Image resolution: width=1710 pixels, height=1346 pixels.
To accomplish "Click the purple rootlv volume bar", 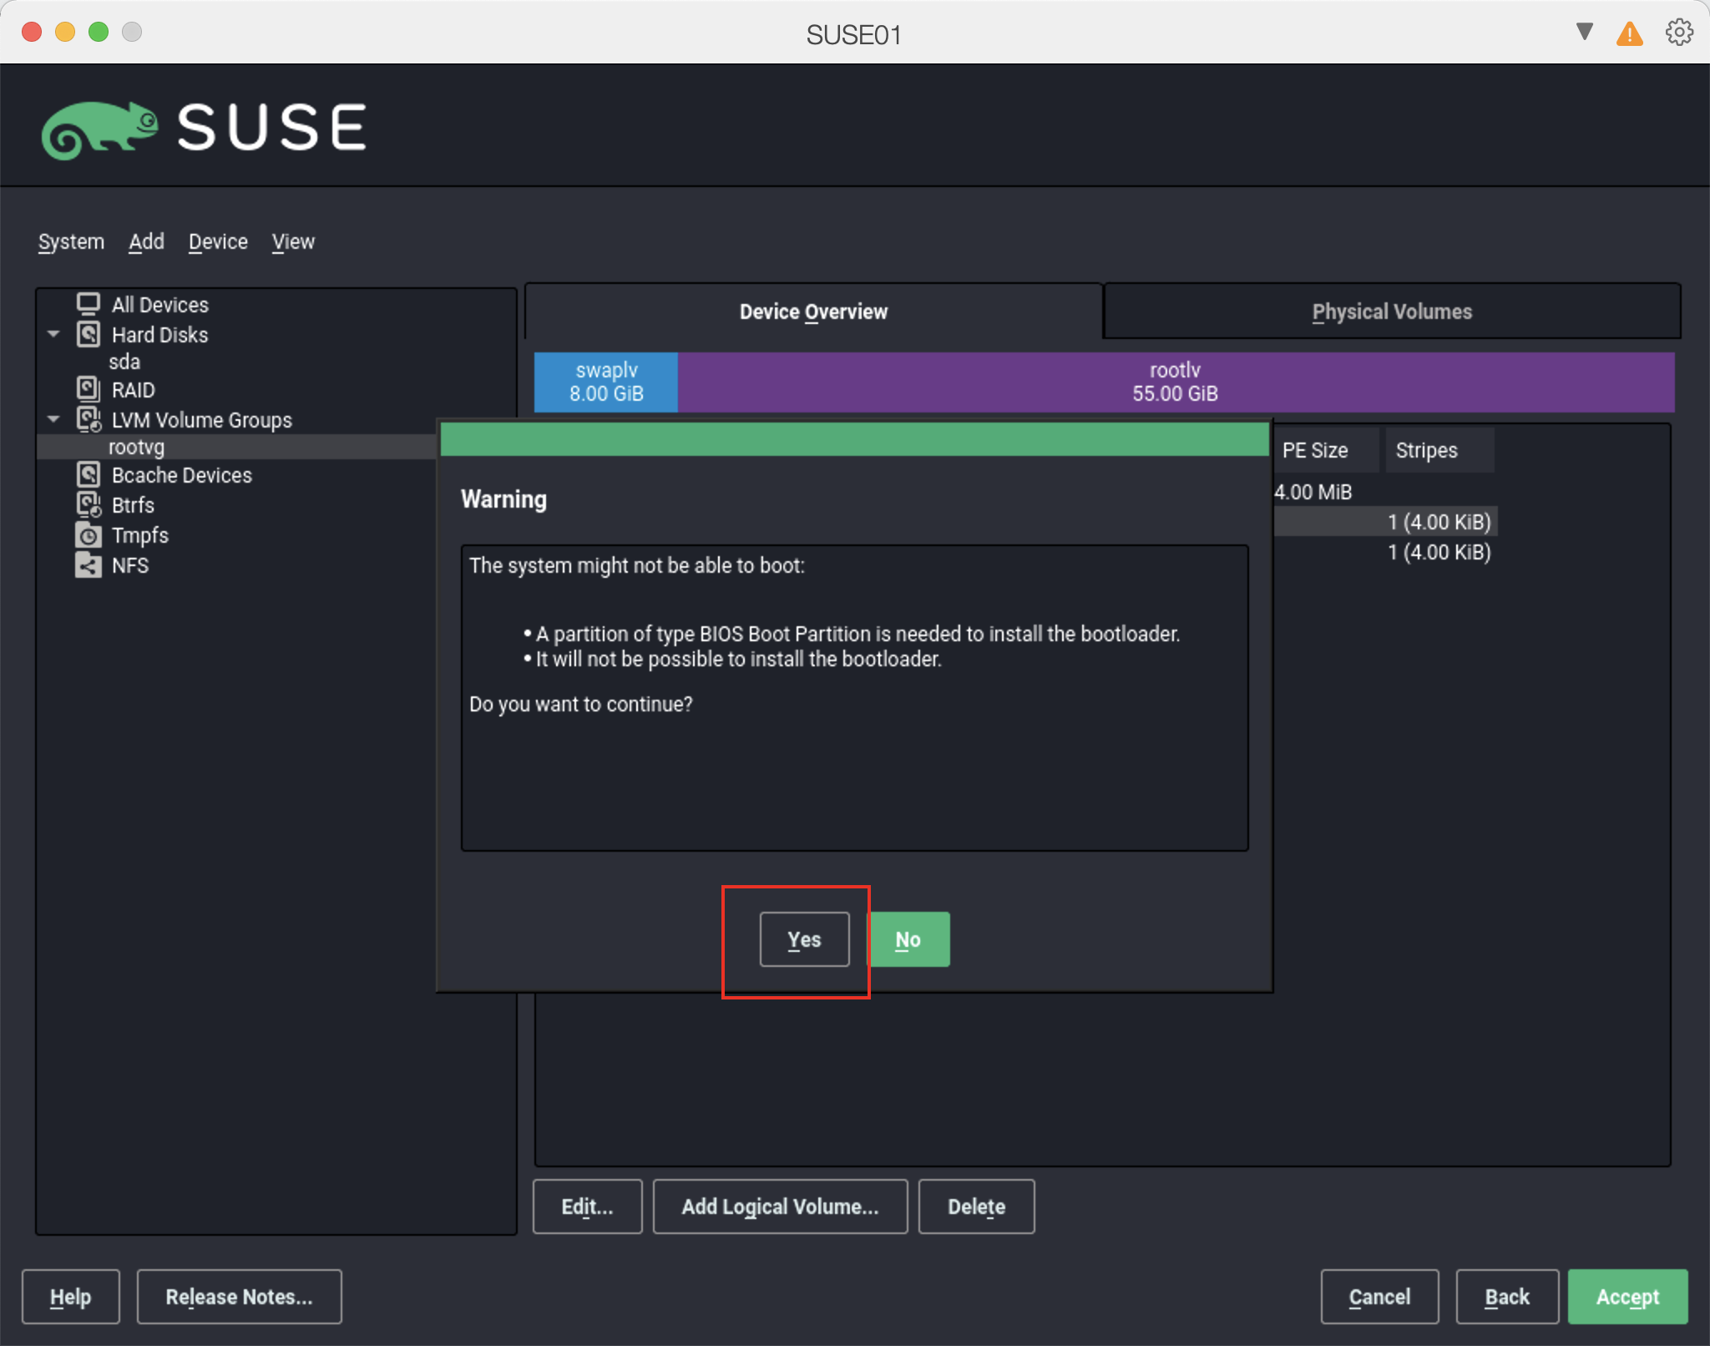I will pos(1175,382).
